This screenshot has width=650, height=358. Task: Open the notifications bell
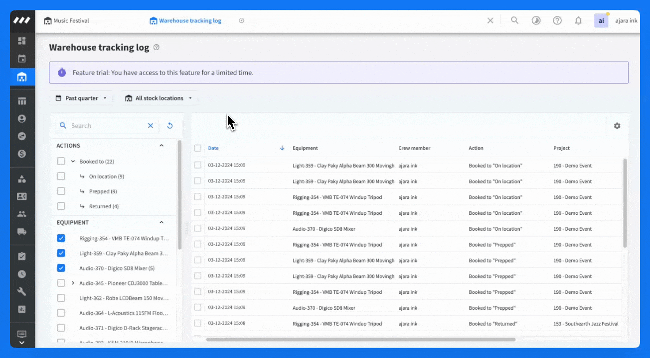tap(578, 20)
